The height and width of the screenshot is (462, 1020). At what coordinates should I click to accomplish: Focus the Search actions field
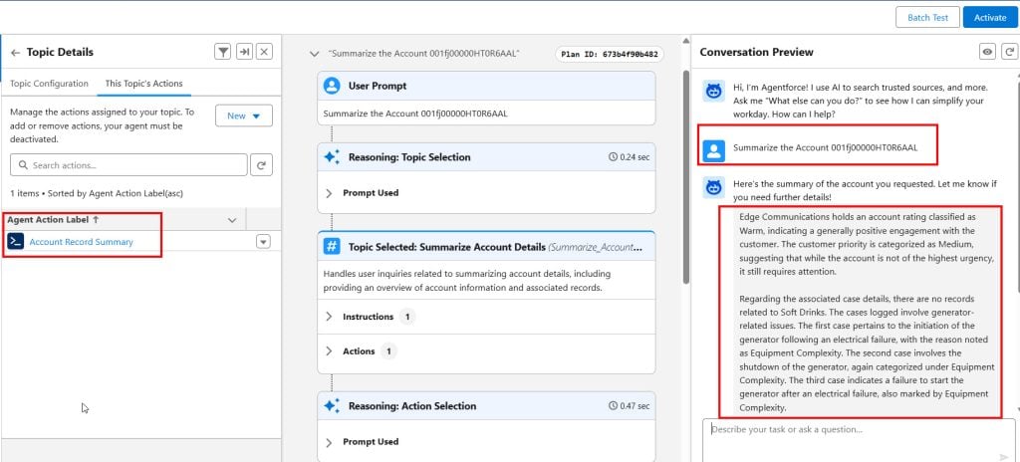click(x=128, y=165)
